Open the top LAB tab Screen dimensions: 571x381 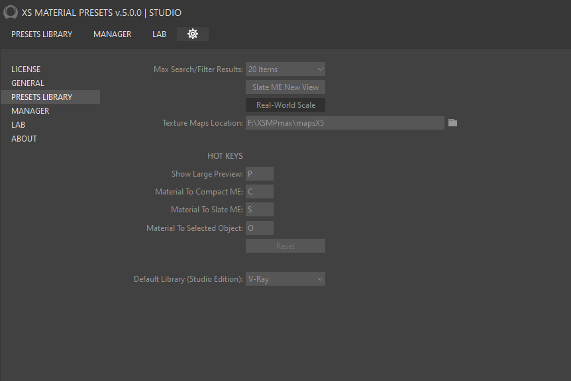pyautogui.click(x=159, y=34)
